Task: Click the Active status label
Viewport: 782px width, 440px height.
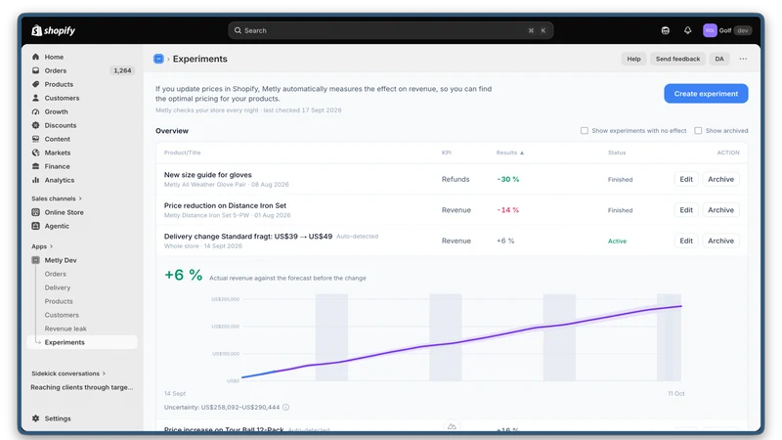Action: tap(617, 241)
